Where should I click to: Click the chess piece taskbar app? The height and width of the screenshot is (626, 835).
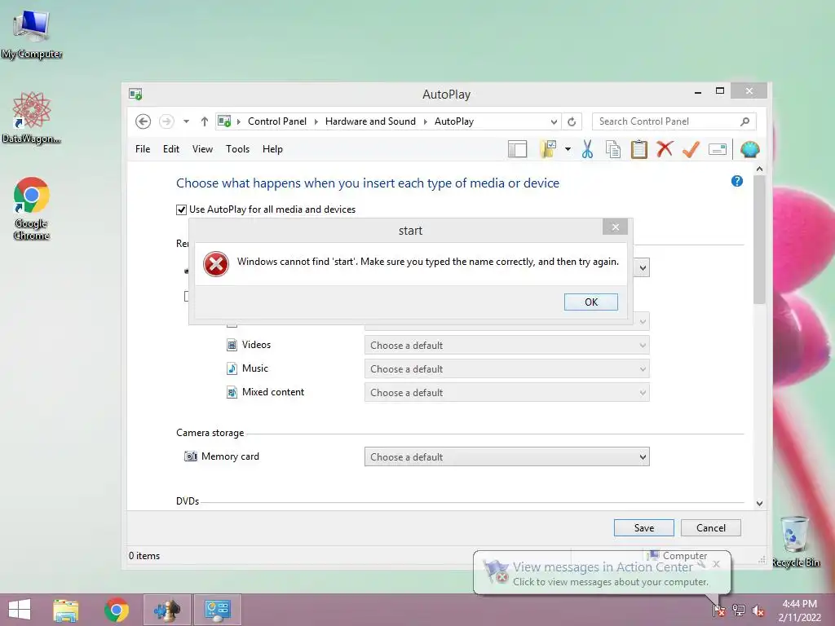pyautogui.click(x=166, y=610)
